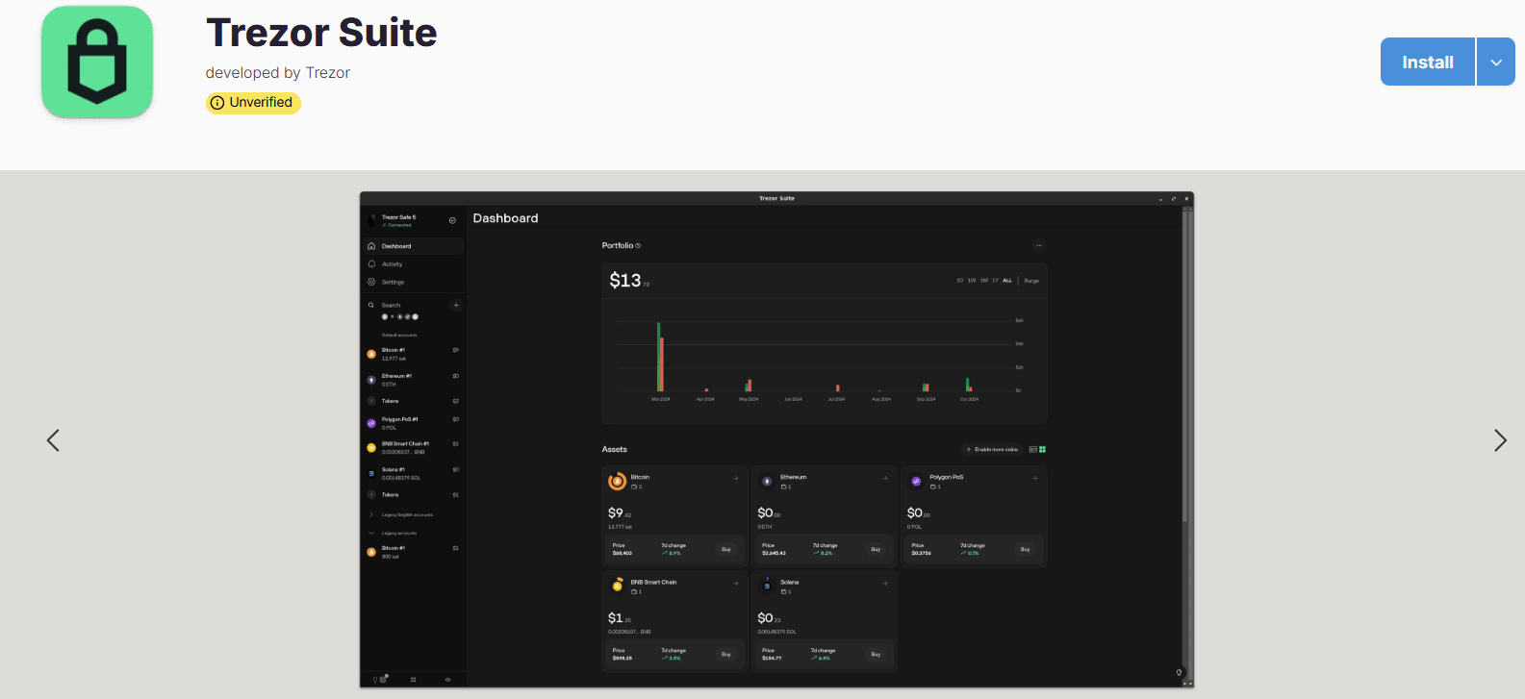Click the Ethereum coin icon on its card
This screenshot has height=699, width=1525.
coord(767,481)
